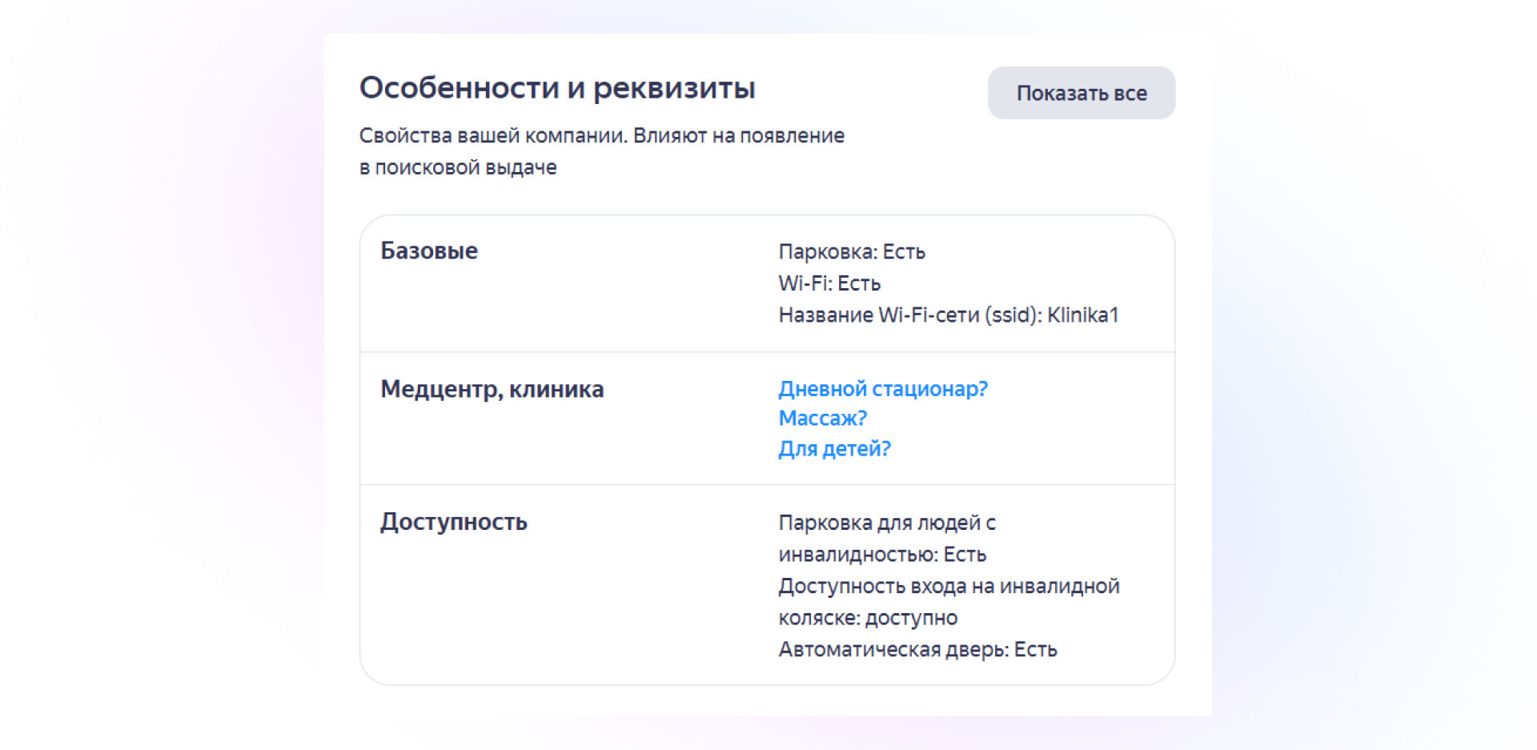Click "Есть" value after "инвалидностью"
The width and height of the screenshot is (1537, 750).
pos(965,555)
